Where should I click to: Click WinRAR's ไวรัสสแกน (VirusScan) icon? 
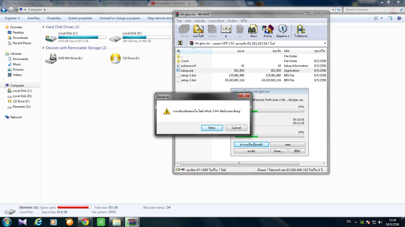(x=301, y=31)
